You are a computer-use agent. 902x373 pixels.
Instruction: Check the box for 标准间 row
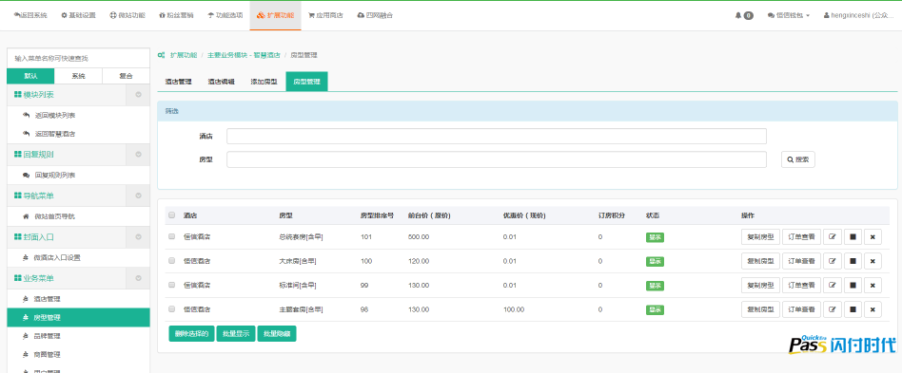(172, 285)
